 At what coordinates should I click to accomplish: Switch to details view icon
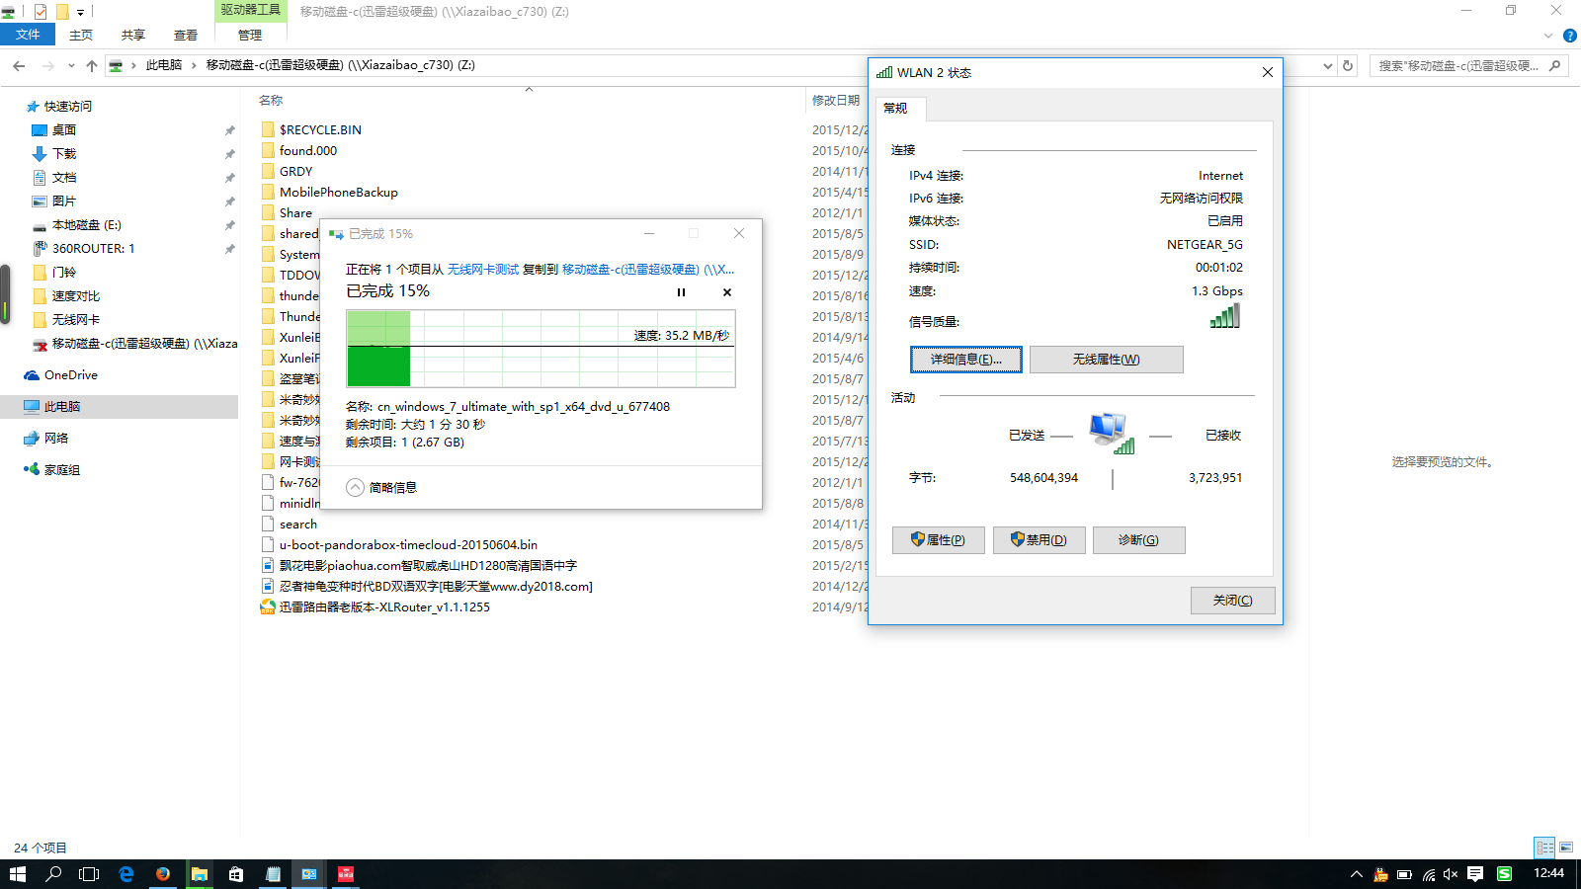(1544, 849)
